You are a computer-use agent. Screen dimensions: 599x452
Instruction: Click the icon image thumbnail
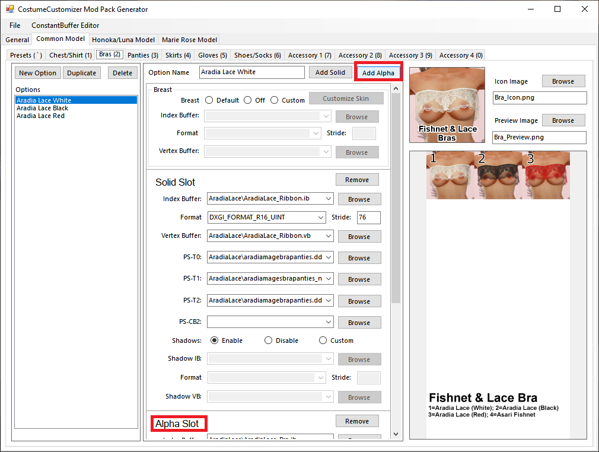pos(447,105)
